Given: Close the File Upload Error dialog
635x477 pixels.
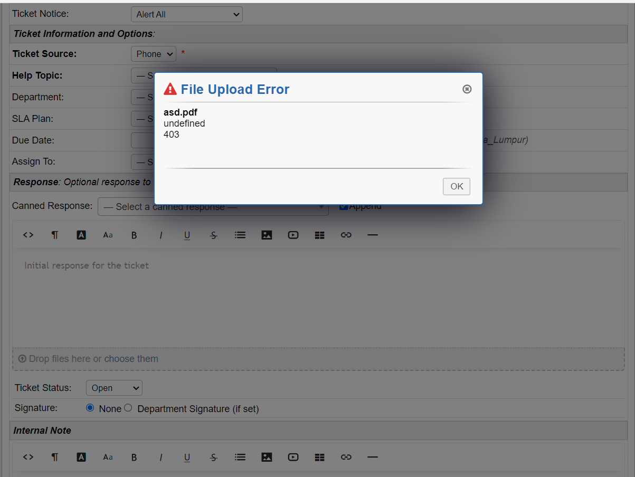Looking at the screenshot, I should pos(467,89).
